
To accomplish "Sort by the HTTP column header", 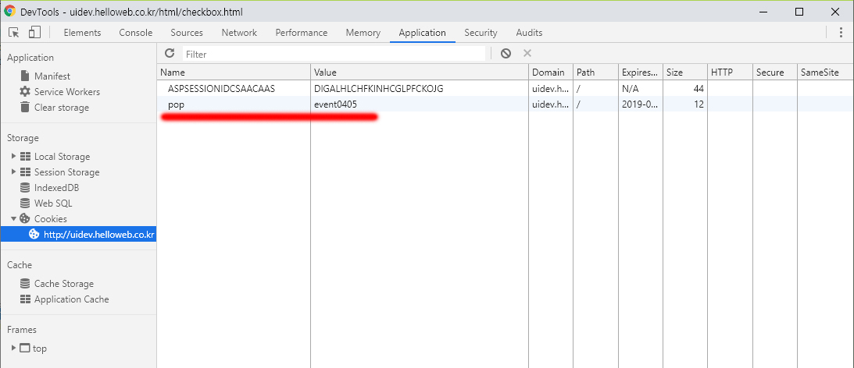I will pyautogui.click(x=730, y=73).
